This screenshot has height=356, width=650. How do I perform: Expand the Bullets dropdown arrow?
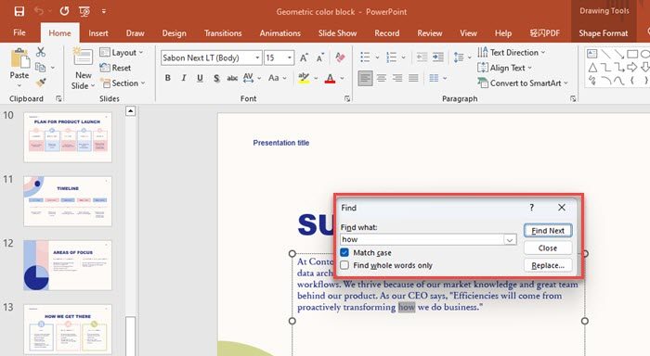click(x=377, y=57)
